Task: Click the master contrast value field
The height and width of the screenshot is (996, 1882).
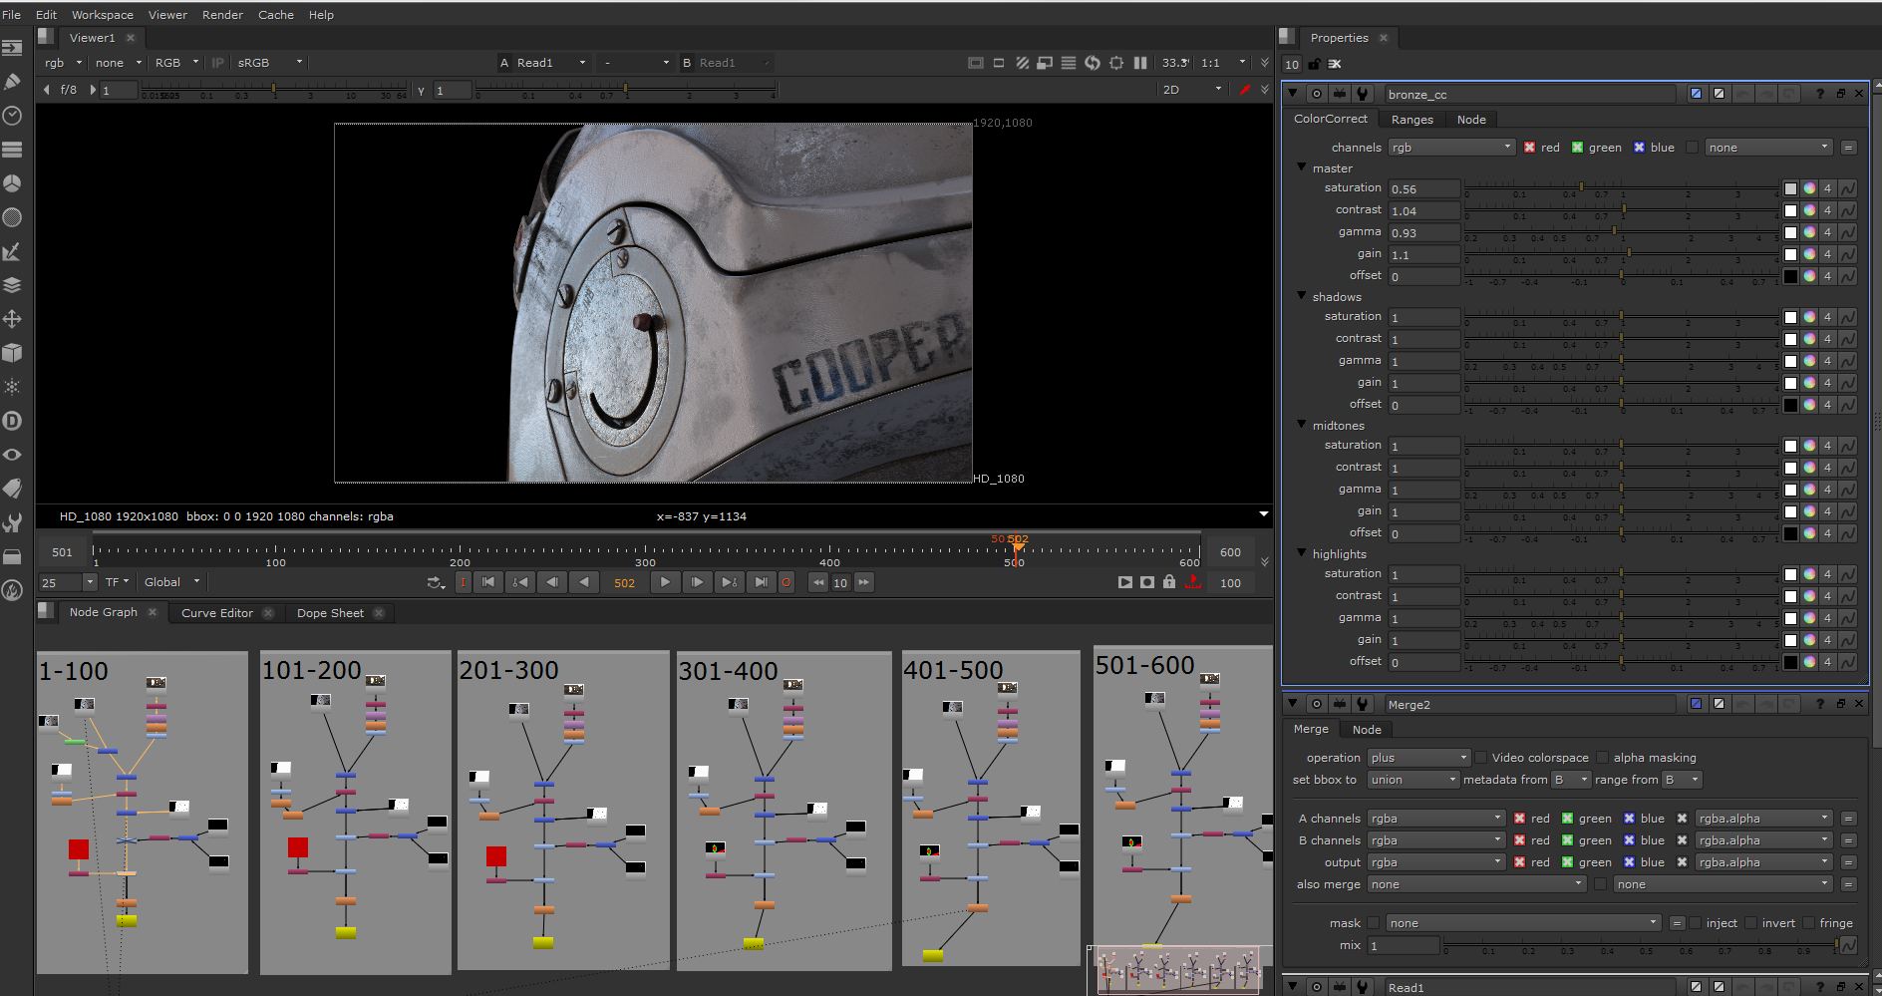Action: click(1424, 210)
